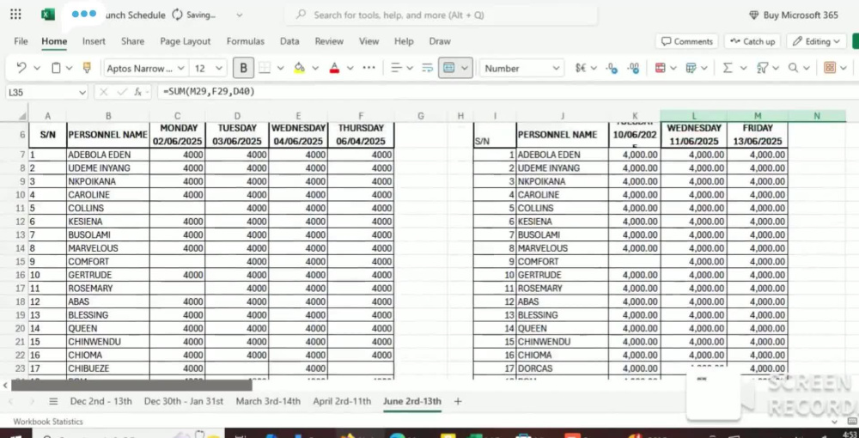Expand the file name options chevron
Screen dimensions: 859x438
point(240,15)
